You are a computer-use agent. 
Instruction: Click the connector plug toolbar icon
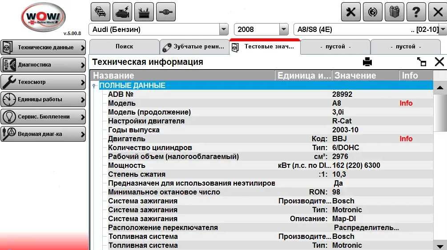(x=166, y=12)
